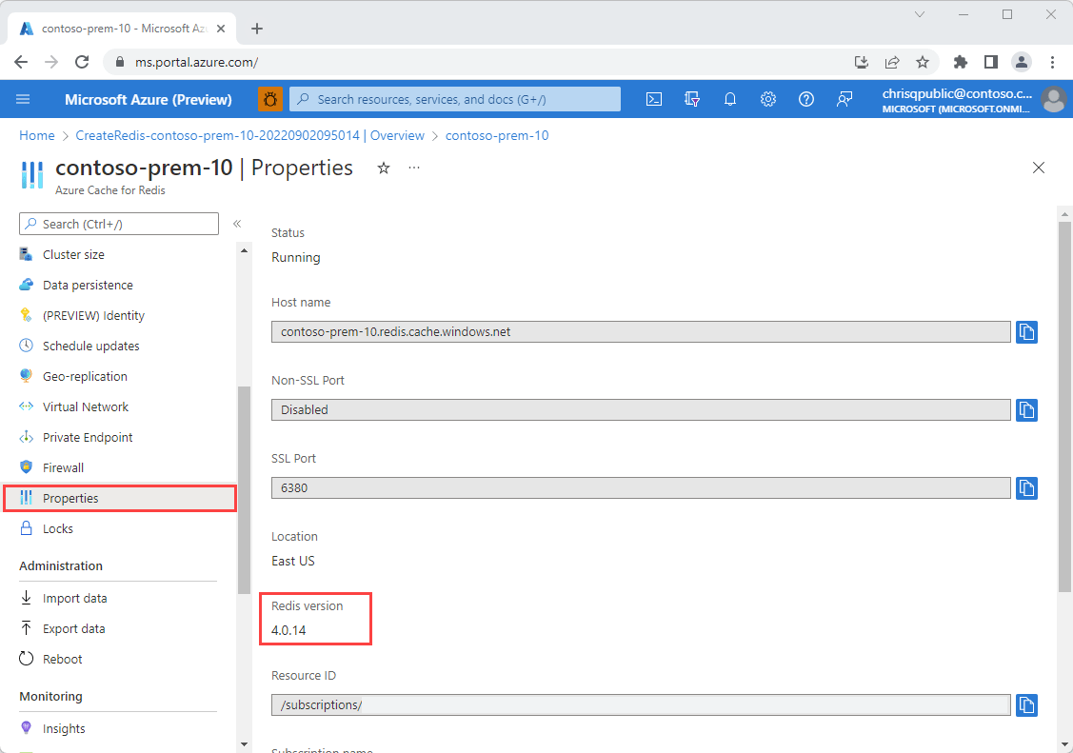Open Virtual Network settings
Screen dimensions: 1073x753
pyautogui.click(x=85, y=406)
